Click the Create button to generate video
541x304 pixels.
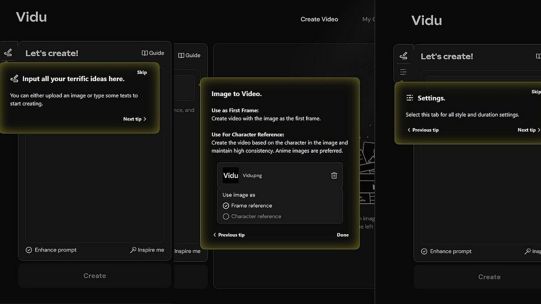94,275
